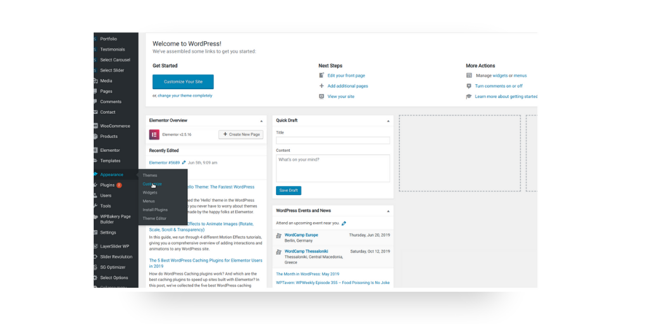Viewport: 648px width, 324px height.
Task: Open The Month in WordPress: May 2019
Action: pyautogui.click(x=308, y=274)
